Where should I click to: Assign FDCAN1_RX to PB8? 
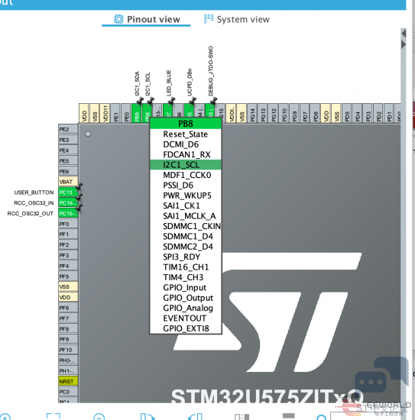point(186,154)
